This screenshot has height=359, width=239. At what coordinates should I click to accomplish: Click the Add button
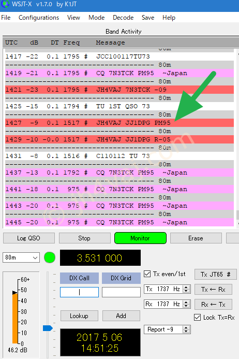pos(121,316)
